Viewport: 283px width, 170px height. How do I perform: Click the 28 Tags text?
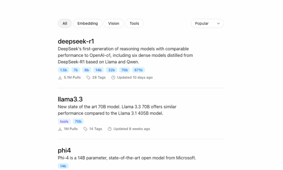pyautogui.click(x=99, y=77)
